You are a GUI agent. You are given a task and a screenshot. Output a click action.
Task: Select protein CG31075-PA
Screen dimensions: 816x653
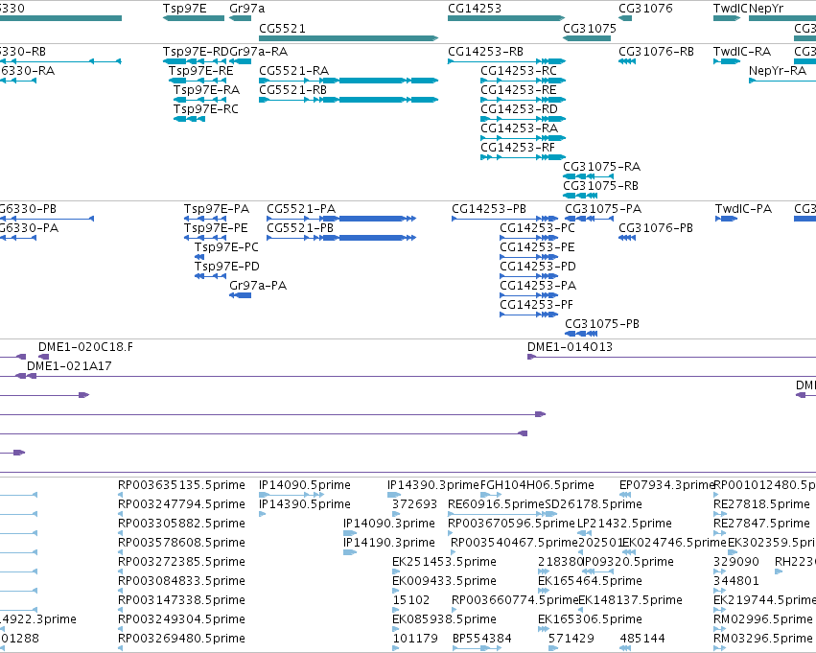[603, 209]
